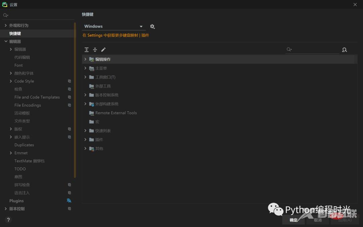
Task: Click the 确定 confirm button
Action: (x=293, y=220)
